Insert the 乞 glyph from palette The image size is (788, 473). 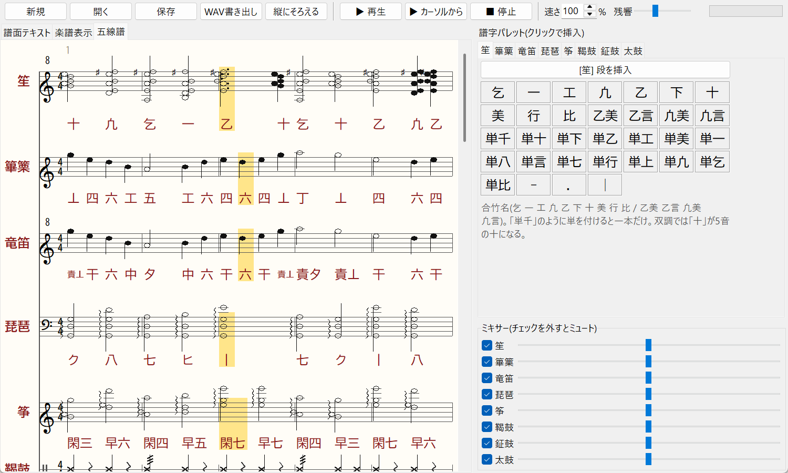point(498,92)
